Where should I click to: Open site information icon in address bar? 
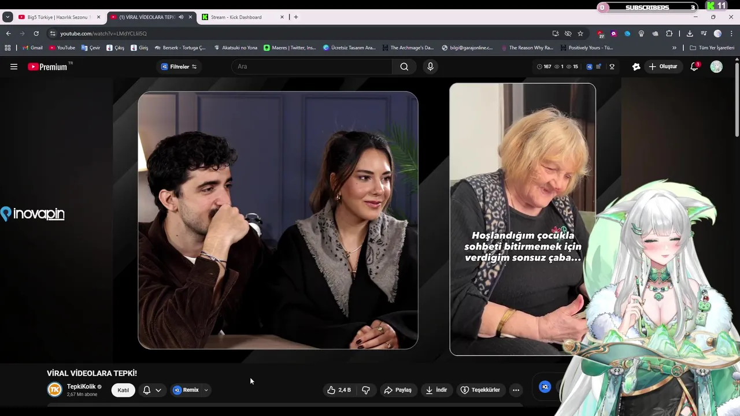click(53, 34)
